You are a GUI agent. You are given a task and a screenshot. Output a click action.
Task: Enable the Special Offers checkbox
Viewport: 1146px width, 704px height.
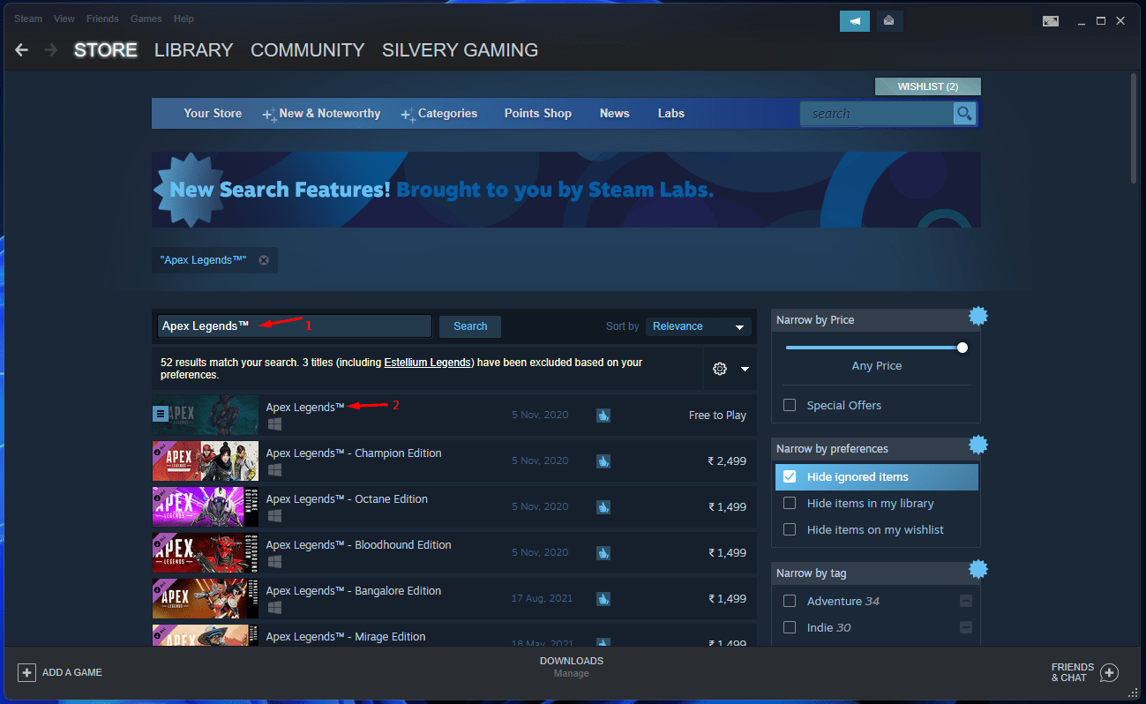790,405
